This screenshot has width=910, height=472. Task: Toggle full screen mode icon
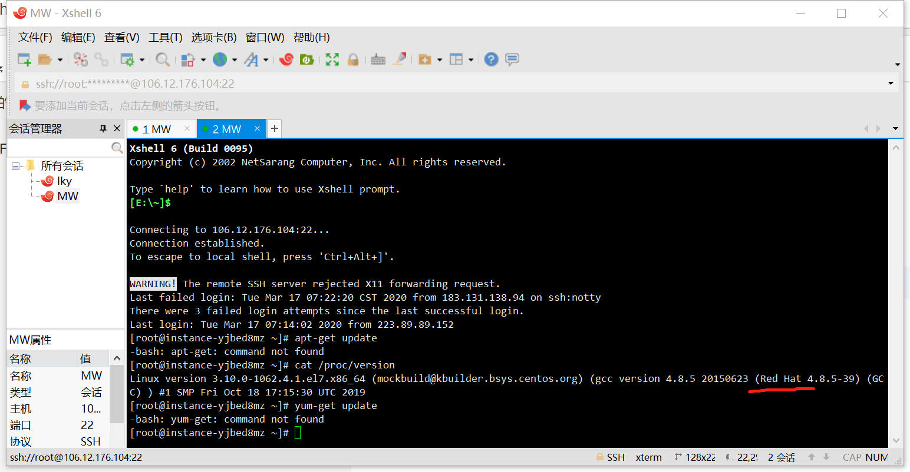click(x=332, y=59)
